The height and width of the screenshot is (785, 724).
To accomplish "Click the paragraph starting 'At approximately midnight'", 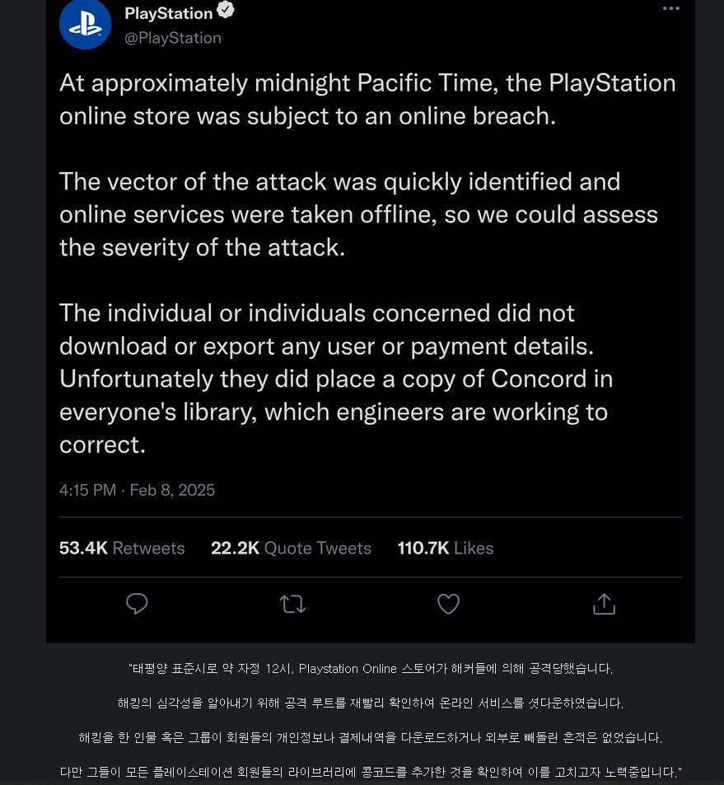I will (367, 99).
